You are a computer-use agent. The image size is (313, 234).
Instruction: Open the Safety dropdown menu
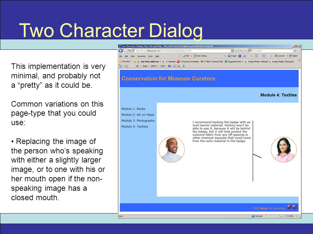(x=155, y=66)
